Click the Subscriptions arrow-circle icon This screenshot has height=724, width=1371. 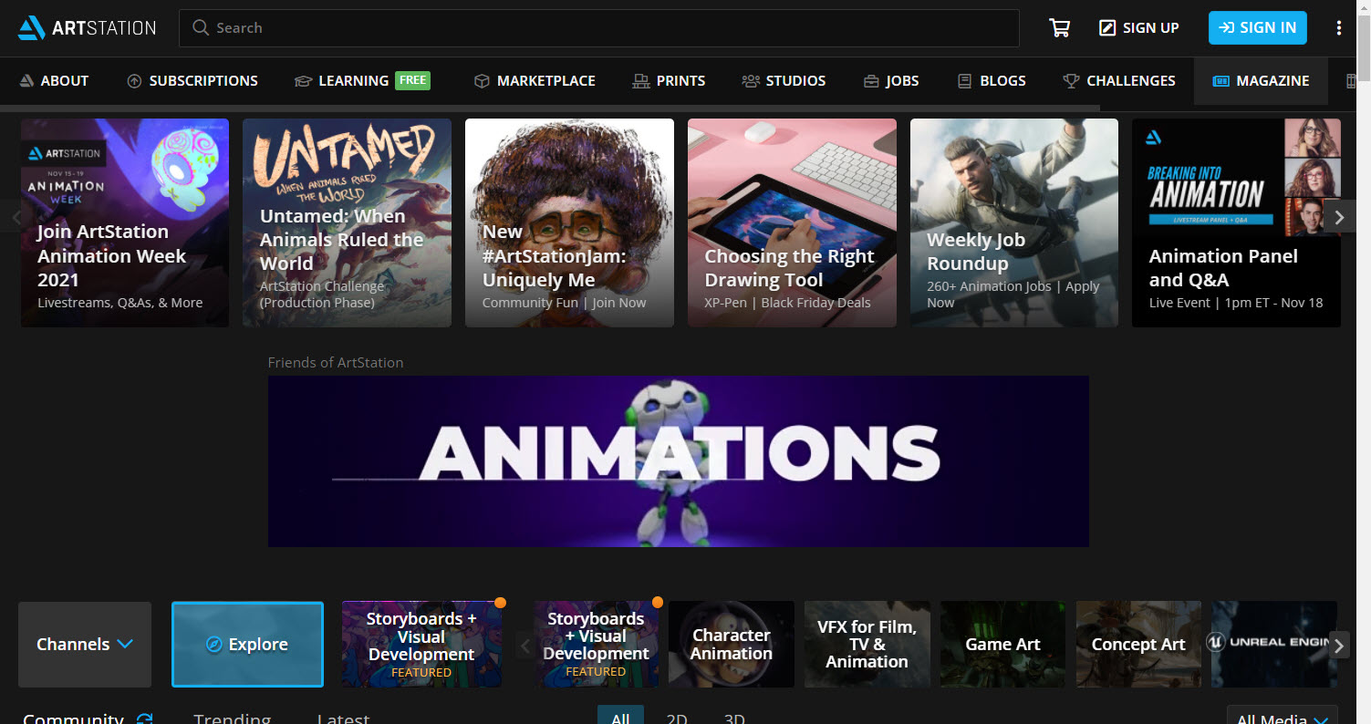(x=134, y=81)
